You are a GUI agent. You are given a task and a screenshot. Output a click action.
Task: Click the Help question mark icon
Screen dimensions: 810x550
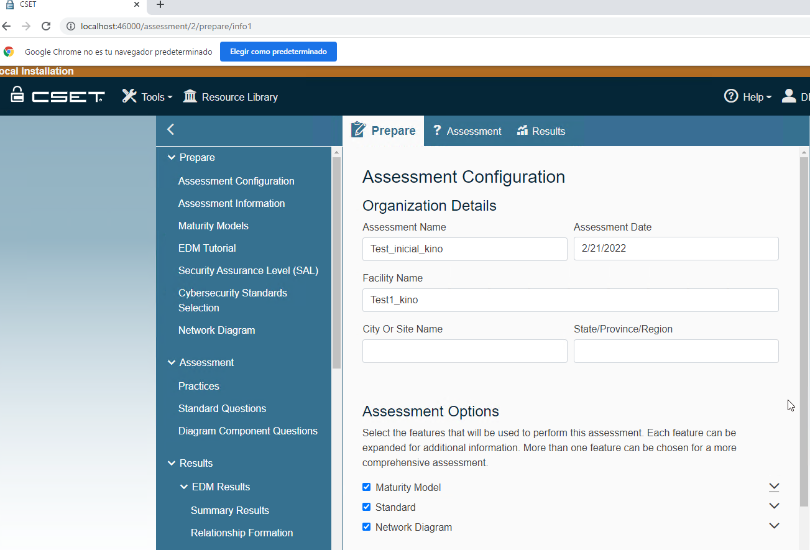click(x=731, y=96)
